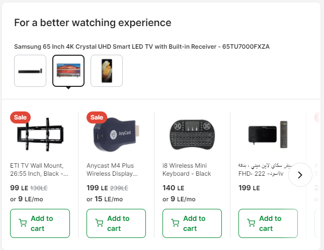Select the soundbar thumbnail tab

[x=30, y=71]
